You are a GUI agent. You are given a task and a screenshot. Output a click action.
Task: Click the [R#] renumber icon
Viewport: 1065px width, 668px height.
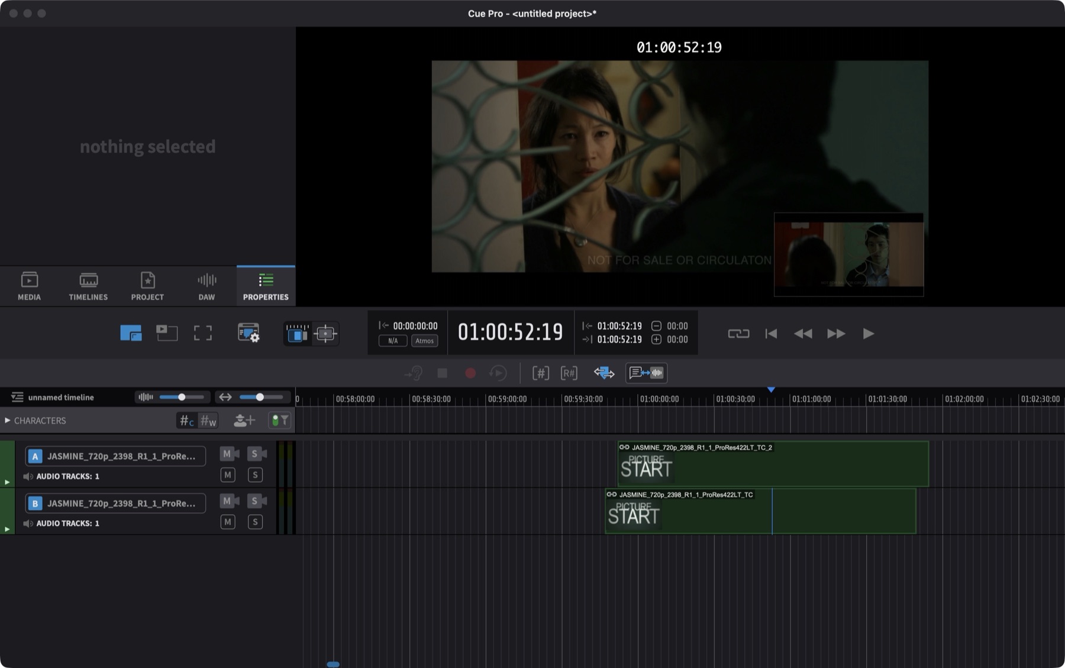(569, 373)
